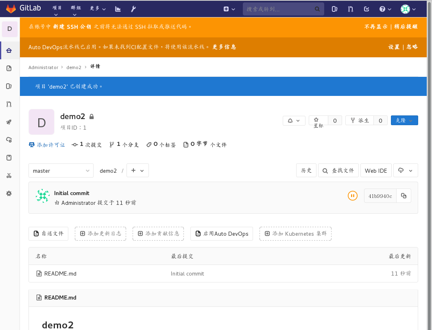Image resolution: width=432 pixels, height=330 pixels.
Task: Select the project home icon in sidebar
Action: [9, 50]
